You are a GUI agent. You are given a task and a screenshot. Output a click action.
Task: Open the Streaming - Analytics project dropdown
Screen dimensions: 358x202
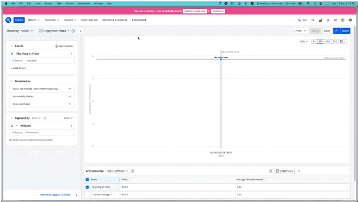tap(20, 31)
